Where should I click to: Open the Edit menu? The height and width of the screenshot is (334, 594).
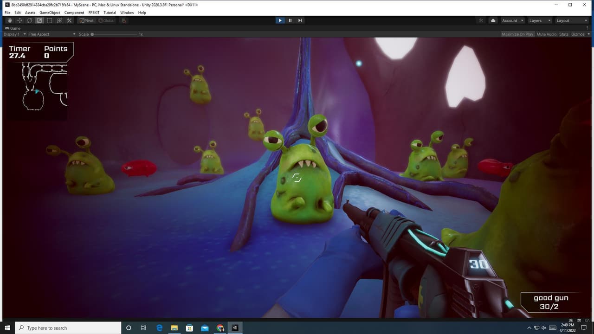click(x=18, y=13)
